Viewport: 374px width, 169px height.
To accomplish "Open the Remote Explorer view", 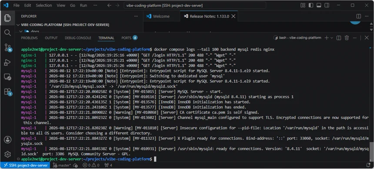I will 7,77.
